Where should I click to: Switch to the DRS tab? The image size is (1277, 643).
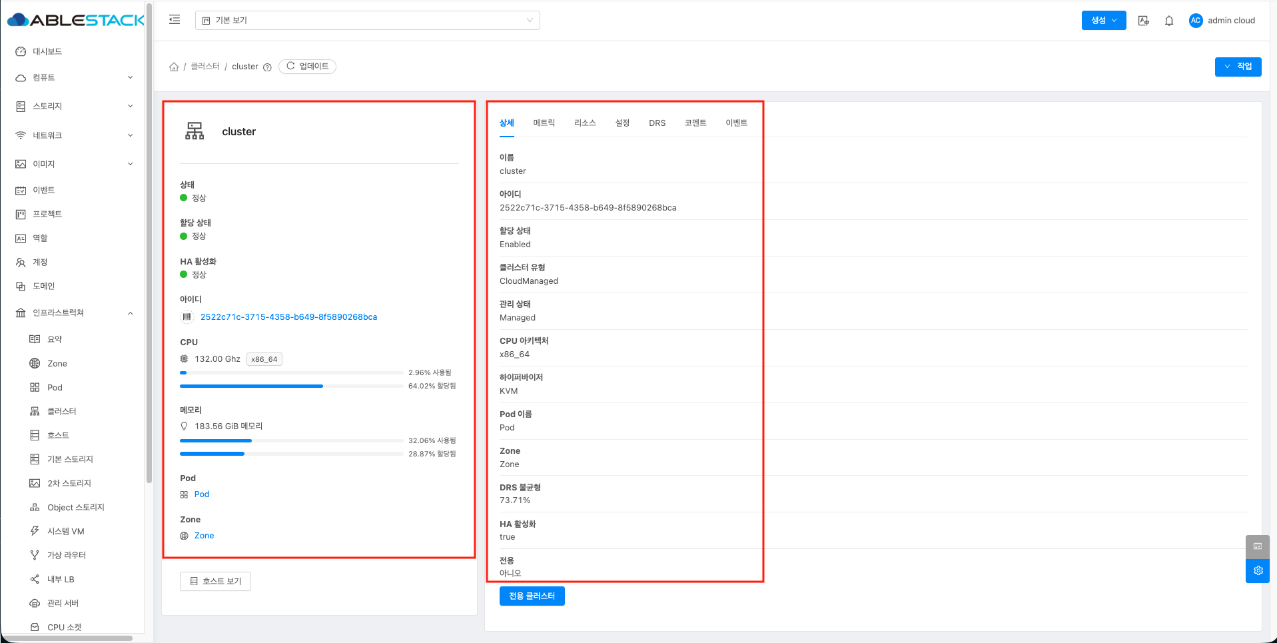[x=657, y=123]
